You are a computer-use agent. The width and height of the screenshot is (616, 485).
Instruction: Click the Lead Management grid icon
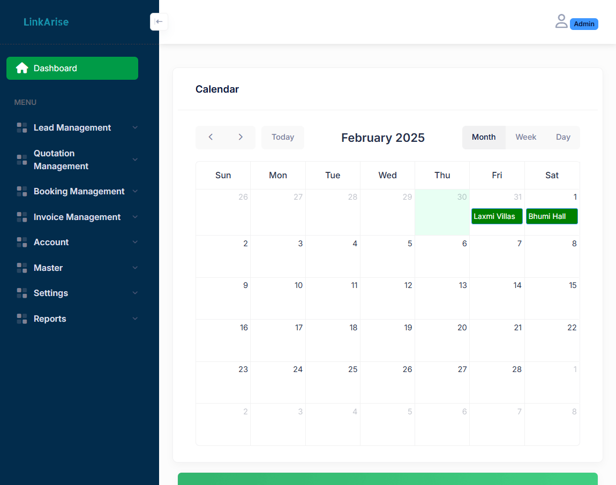pos(22,127)
